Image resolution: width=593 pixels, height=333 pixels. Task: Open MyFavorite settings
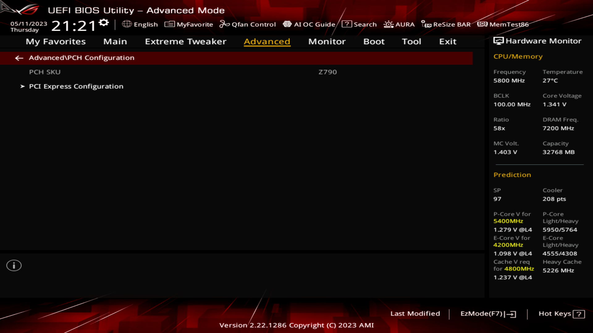coord(189,24)
